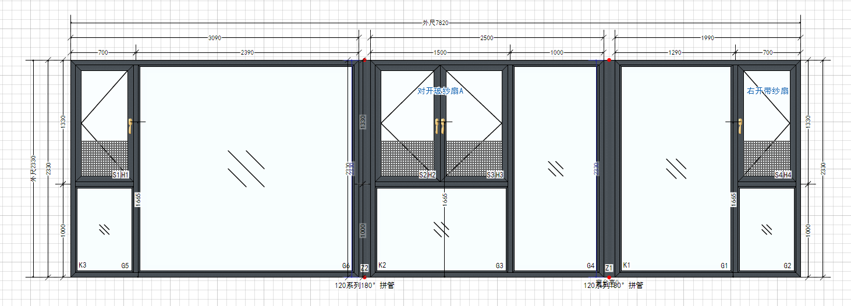Select the Z2 coupling mullion label
Viewport: 851px width, 306px height.
[364, 268]
